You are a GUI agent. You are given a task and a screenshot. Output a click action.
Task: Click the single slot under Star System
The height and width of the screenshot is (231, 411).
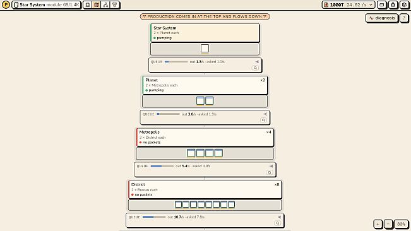[205, 49]
